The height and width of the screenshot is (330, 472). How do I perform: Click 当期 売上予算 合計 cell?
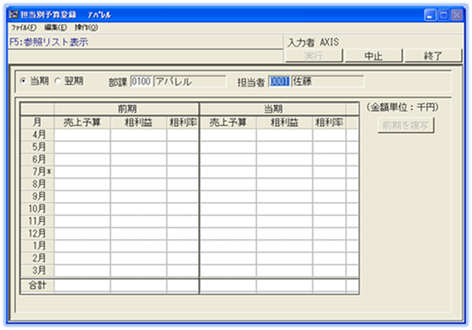point(227,286)
